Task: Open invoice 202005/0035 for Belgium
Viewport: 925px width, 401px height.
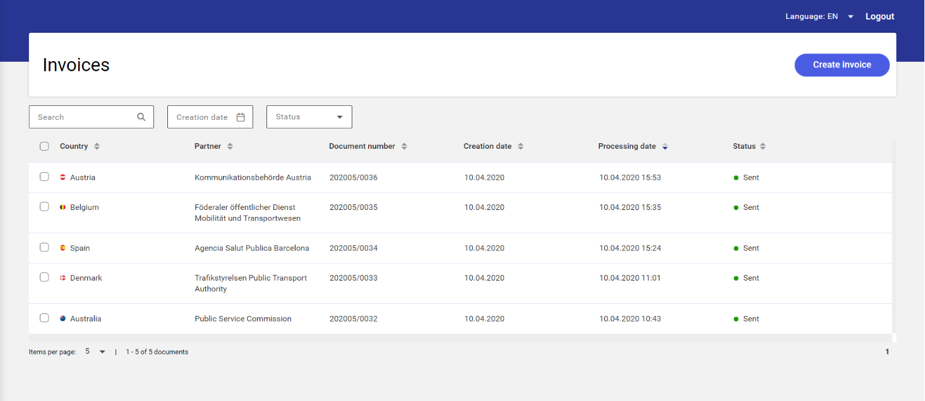Action: [353, 207]
